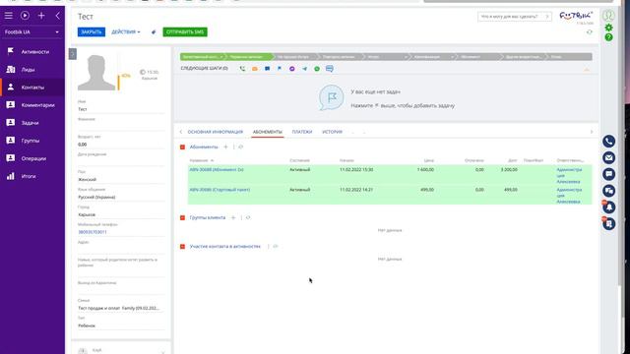The width and height of the screenshot is (630, 354).
Task: Go to Активности section
Action: (x=32, y=52)
